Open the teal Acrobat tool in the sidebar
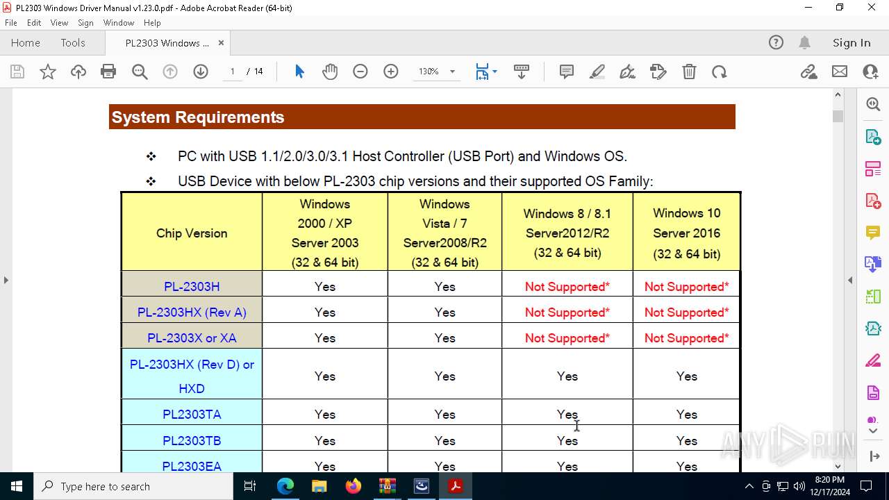Screen dimensions: 889x500 tap(873, 328)
